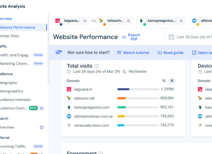The height and width of the screenshot is (154, 212).
Task: Open Search Overview in sidebar
Action: pos(7,127)
